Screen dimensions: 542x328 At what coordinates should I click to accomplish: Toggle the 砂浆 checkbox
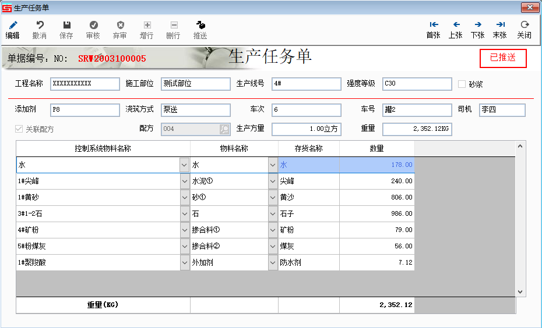(462, 84)
